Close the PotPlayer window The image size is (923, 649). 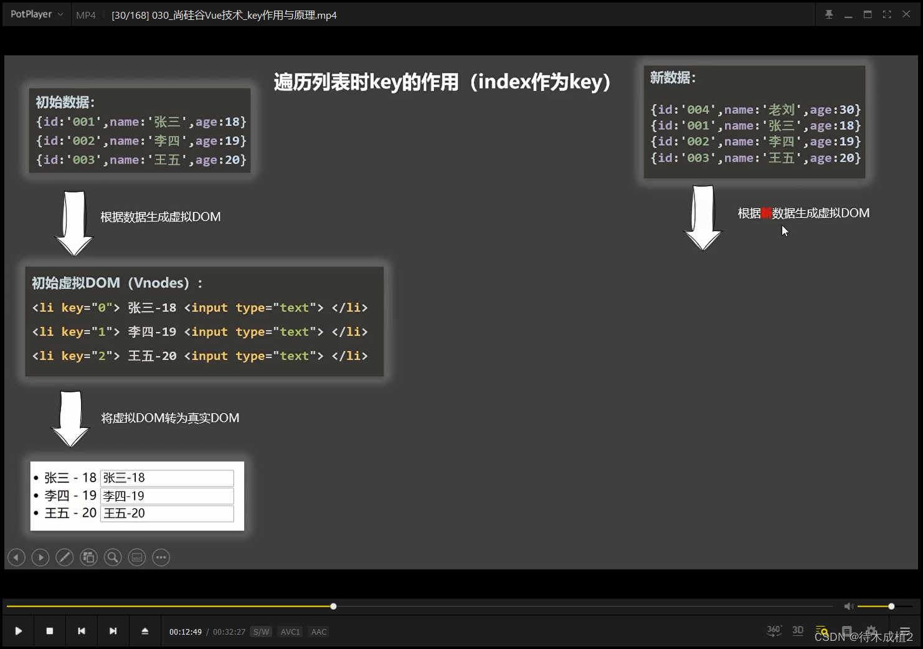coord(906,14)
